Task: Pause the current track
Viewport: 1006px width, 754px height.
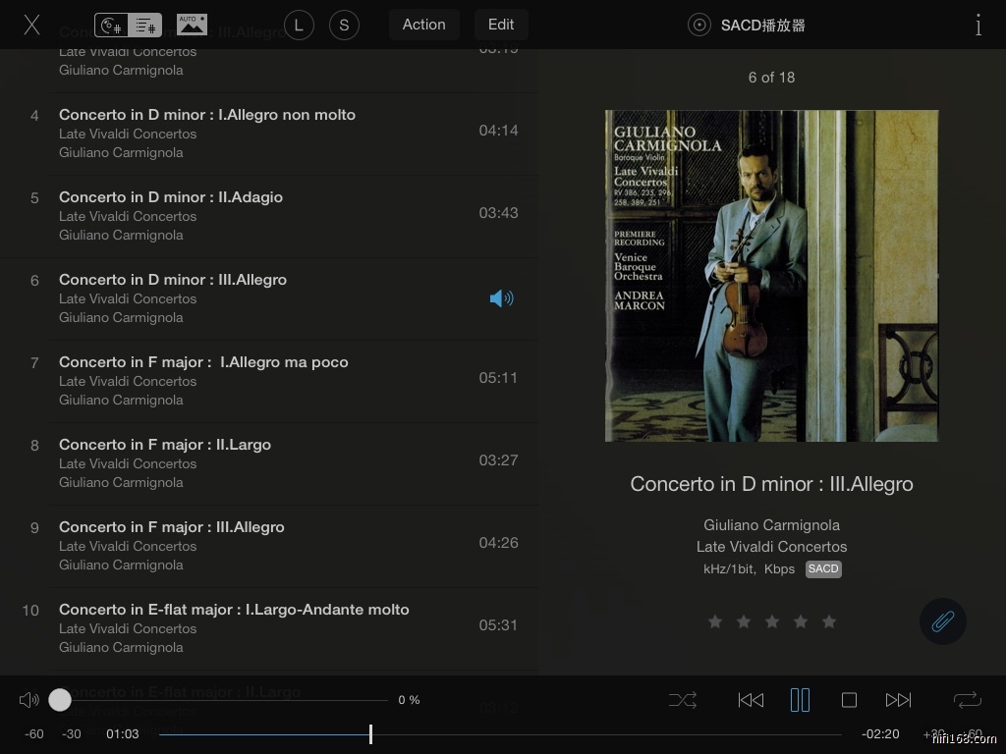Action: tap(800, 700)
